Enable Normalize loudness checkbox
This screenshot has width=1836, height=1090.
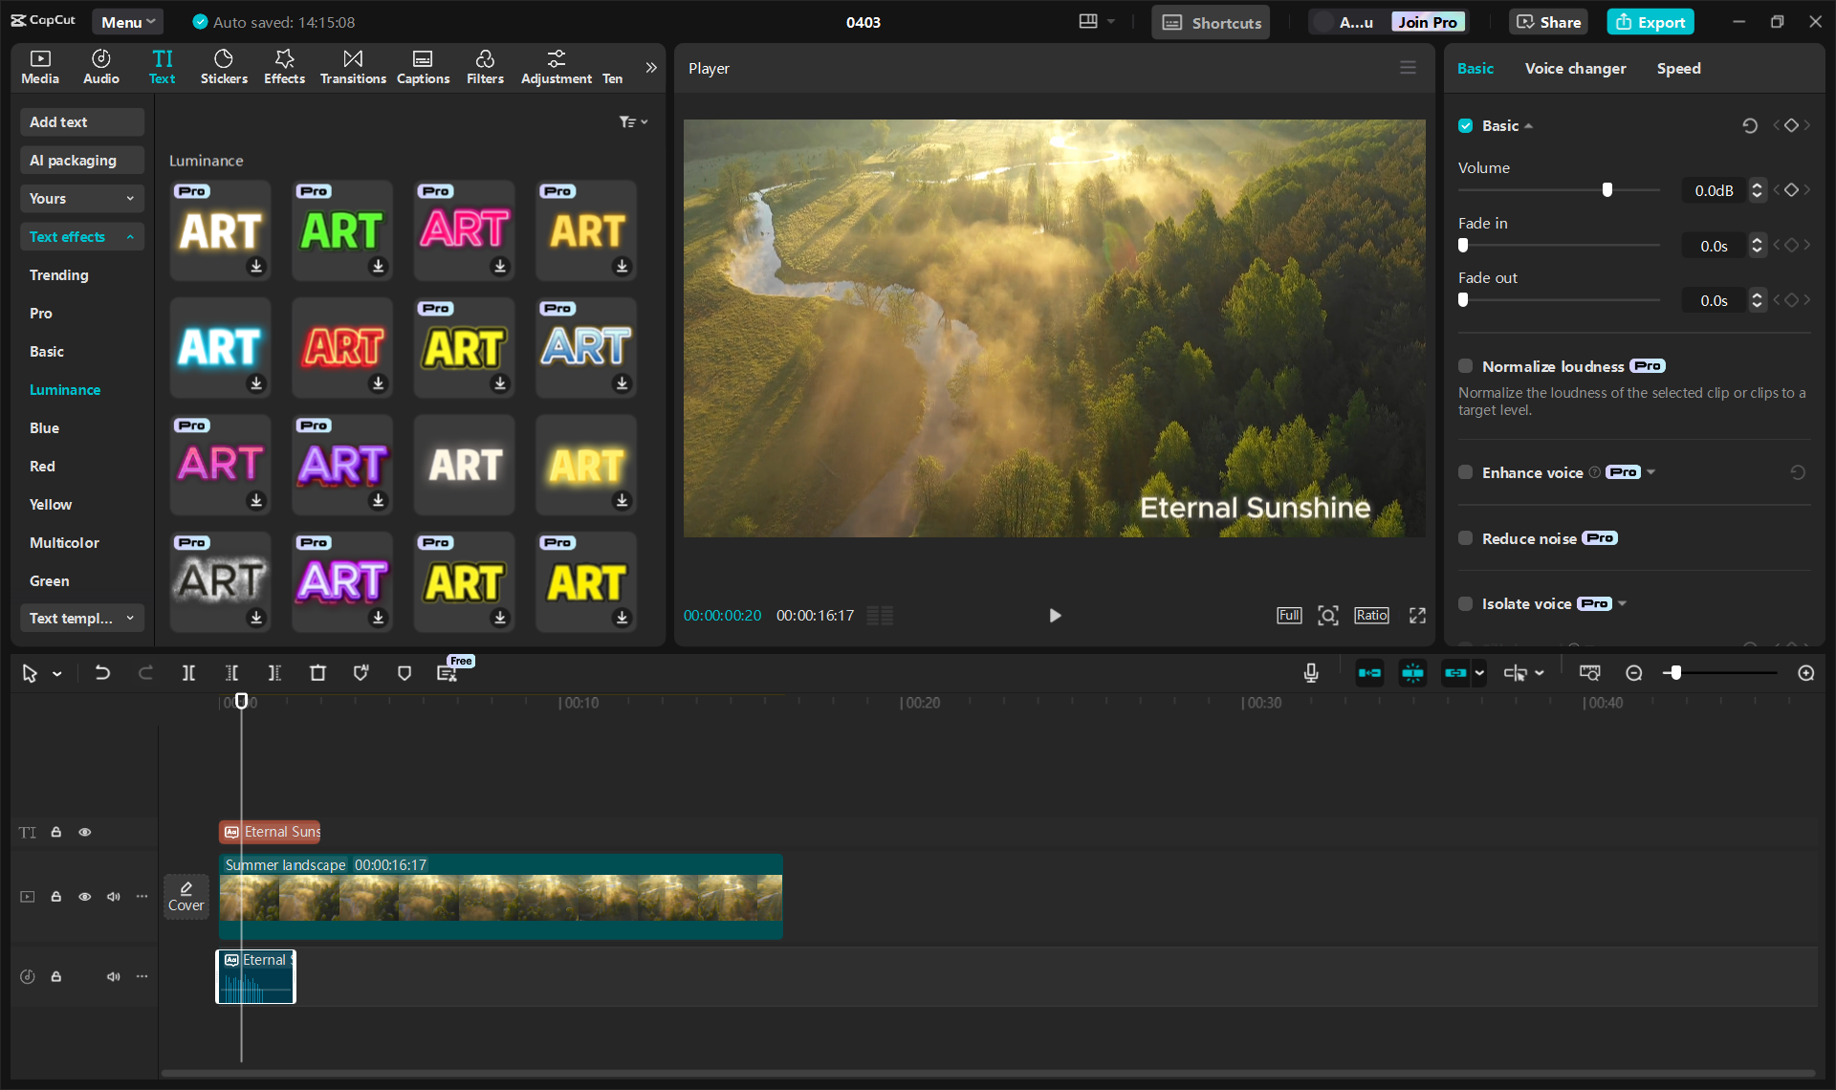coord(1465,366)
